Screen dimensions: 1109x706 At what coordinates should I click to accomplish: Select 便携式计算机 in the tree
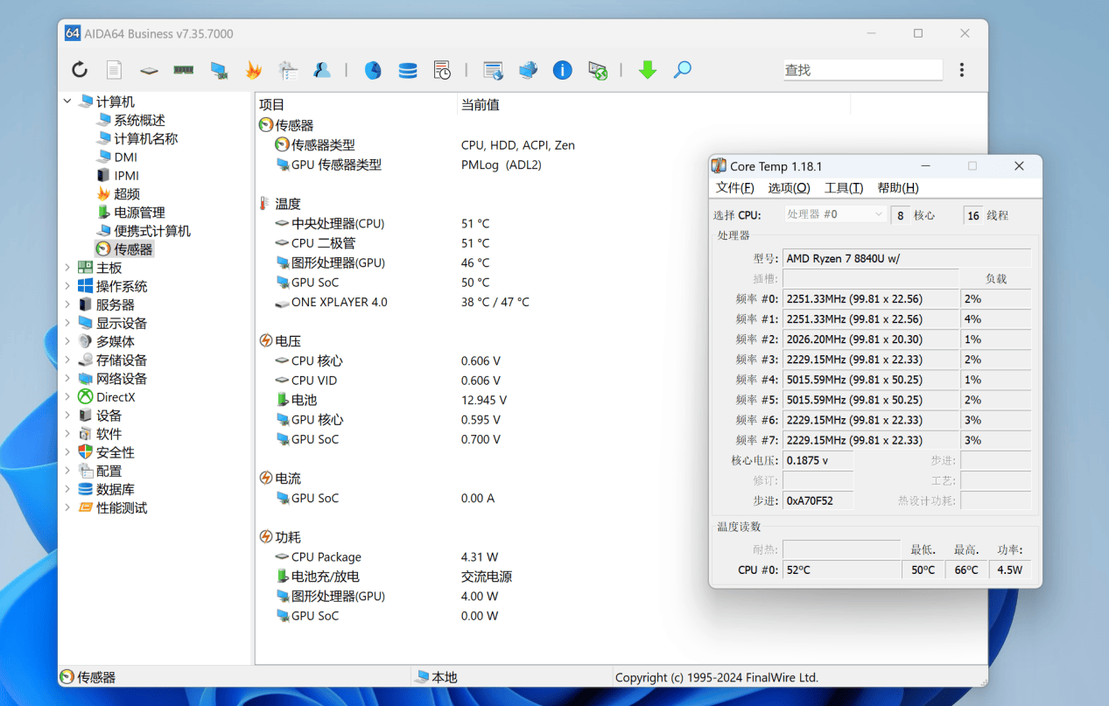152,231
